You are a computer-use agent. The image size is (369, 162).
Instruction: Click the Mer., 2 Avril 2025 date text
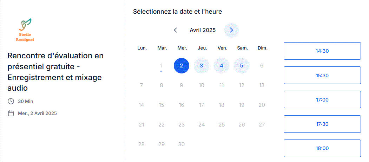(37, 113)
